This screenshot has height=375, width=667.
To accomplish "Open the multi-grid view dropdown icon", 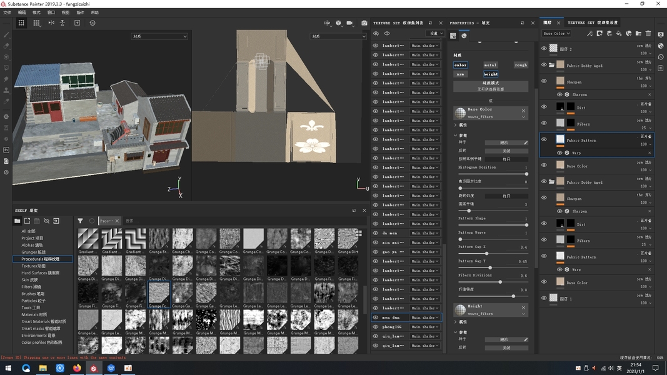I will tap(37, 23).
